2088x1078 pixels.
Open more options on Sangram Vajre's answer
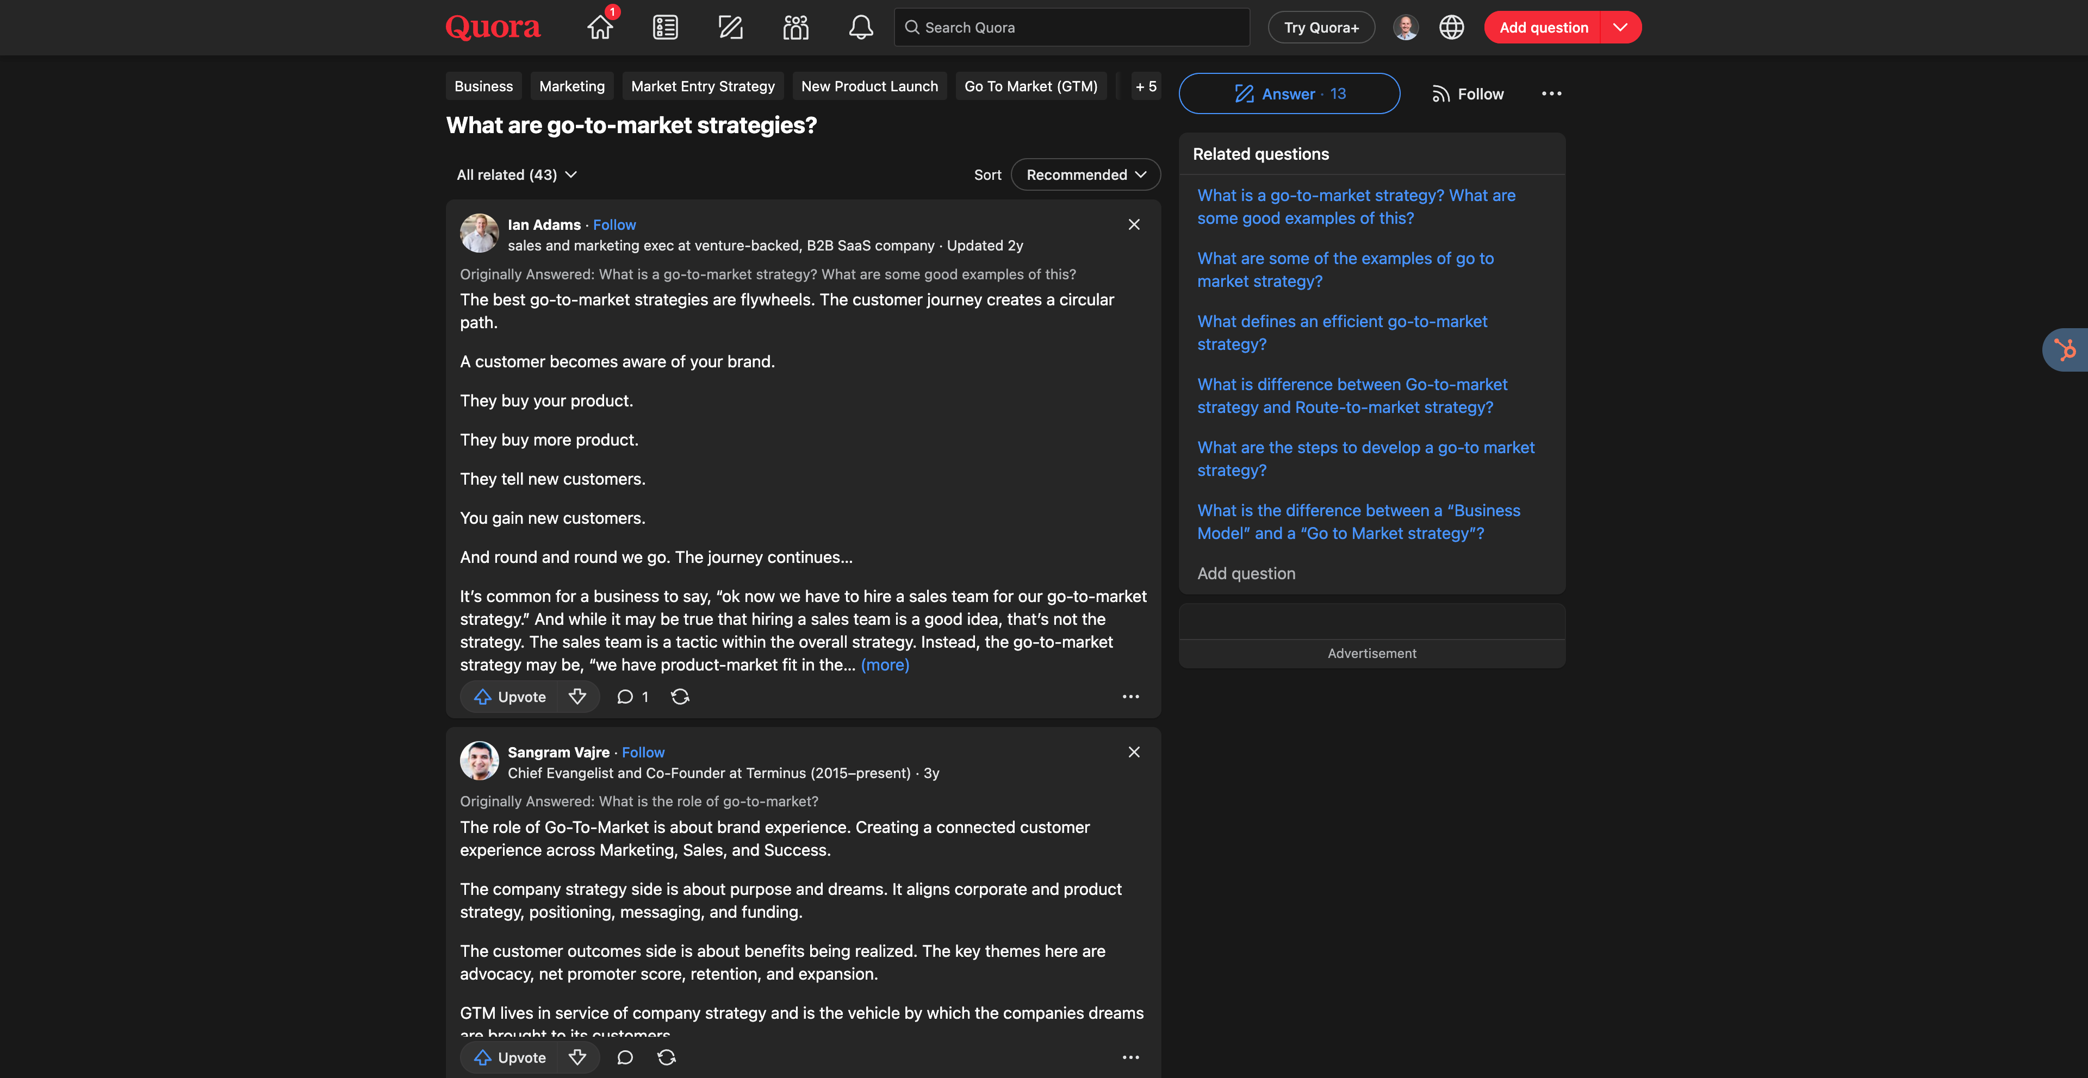tap(1131, 1057)
